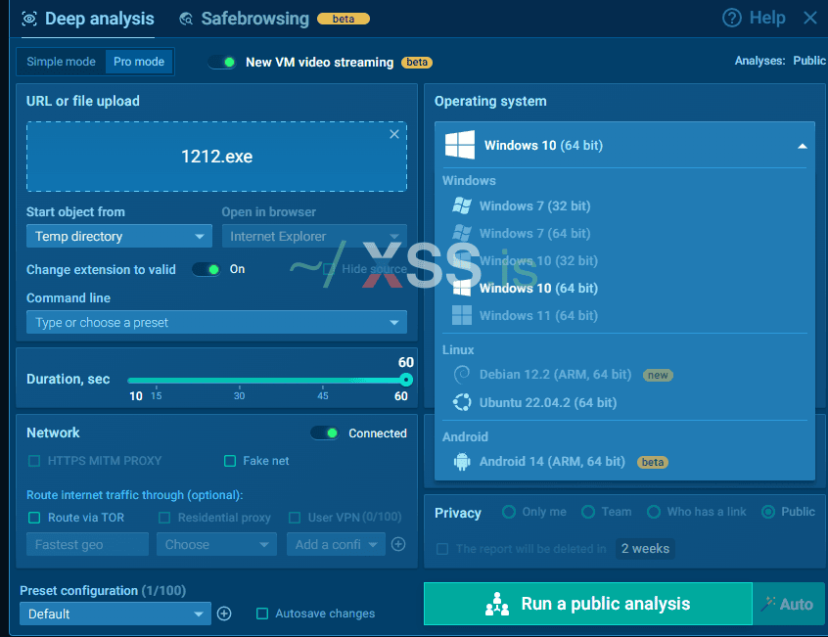Click the duration slider handle at 60
This screenshot has width=828, height=637.
pos(405,380)
